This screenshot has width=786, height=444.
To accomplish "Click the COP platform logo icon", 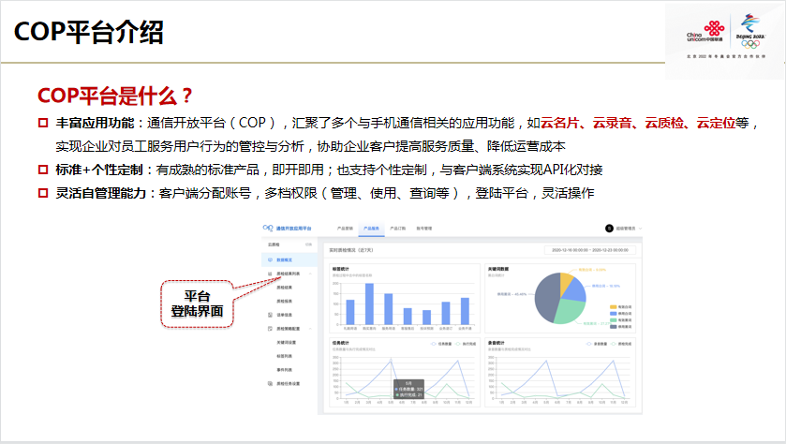I will 269,228.
